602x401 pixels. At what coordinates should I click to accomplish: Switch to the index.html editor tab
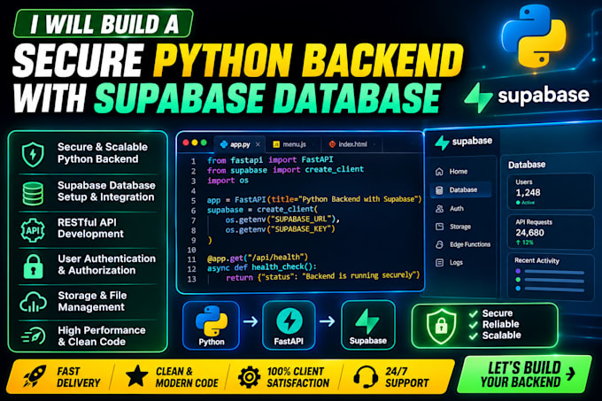pos(351,144)
